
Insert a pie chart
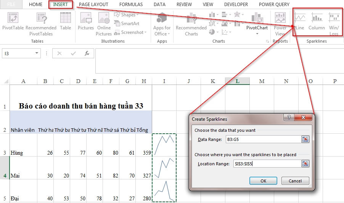214,32
